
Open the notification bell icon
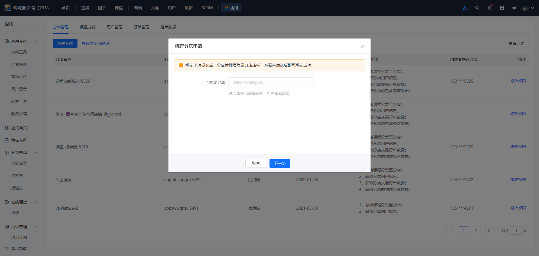[490, 8]
